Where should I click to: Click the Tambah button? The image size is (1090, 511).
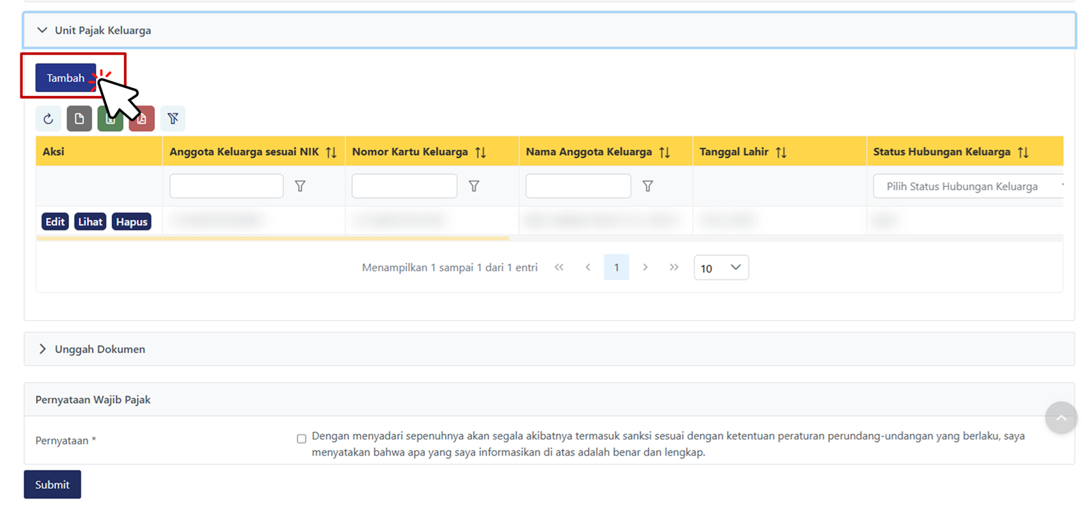(65, 78)
